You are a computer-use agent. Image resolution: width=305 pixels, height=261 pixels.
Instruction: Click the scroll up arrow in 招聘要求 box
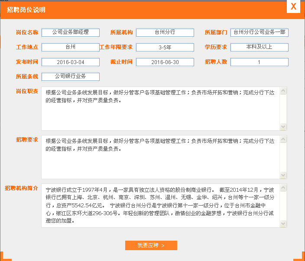click(x=283, y=139)
